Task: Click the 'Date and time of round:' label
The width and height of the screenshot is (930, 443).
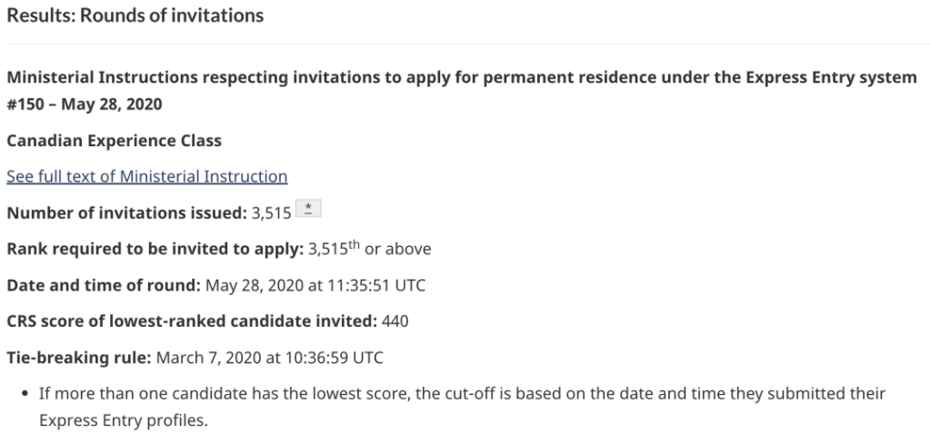Action: 103,285
